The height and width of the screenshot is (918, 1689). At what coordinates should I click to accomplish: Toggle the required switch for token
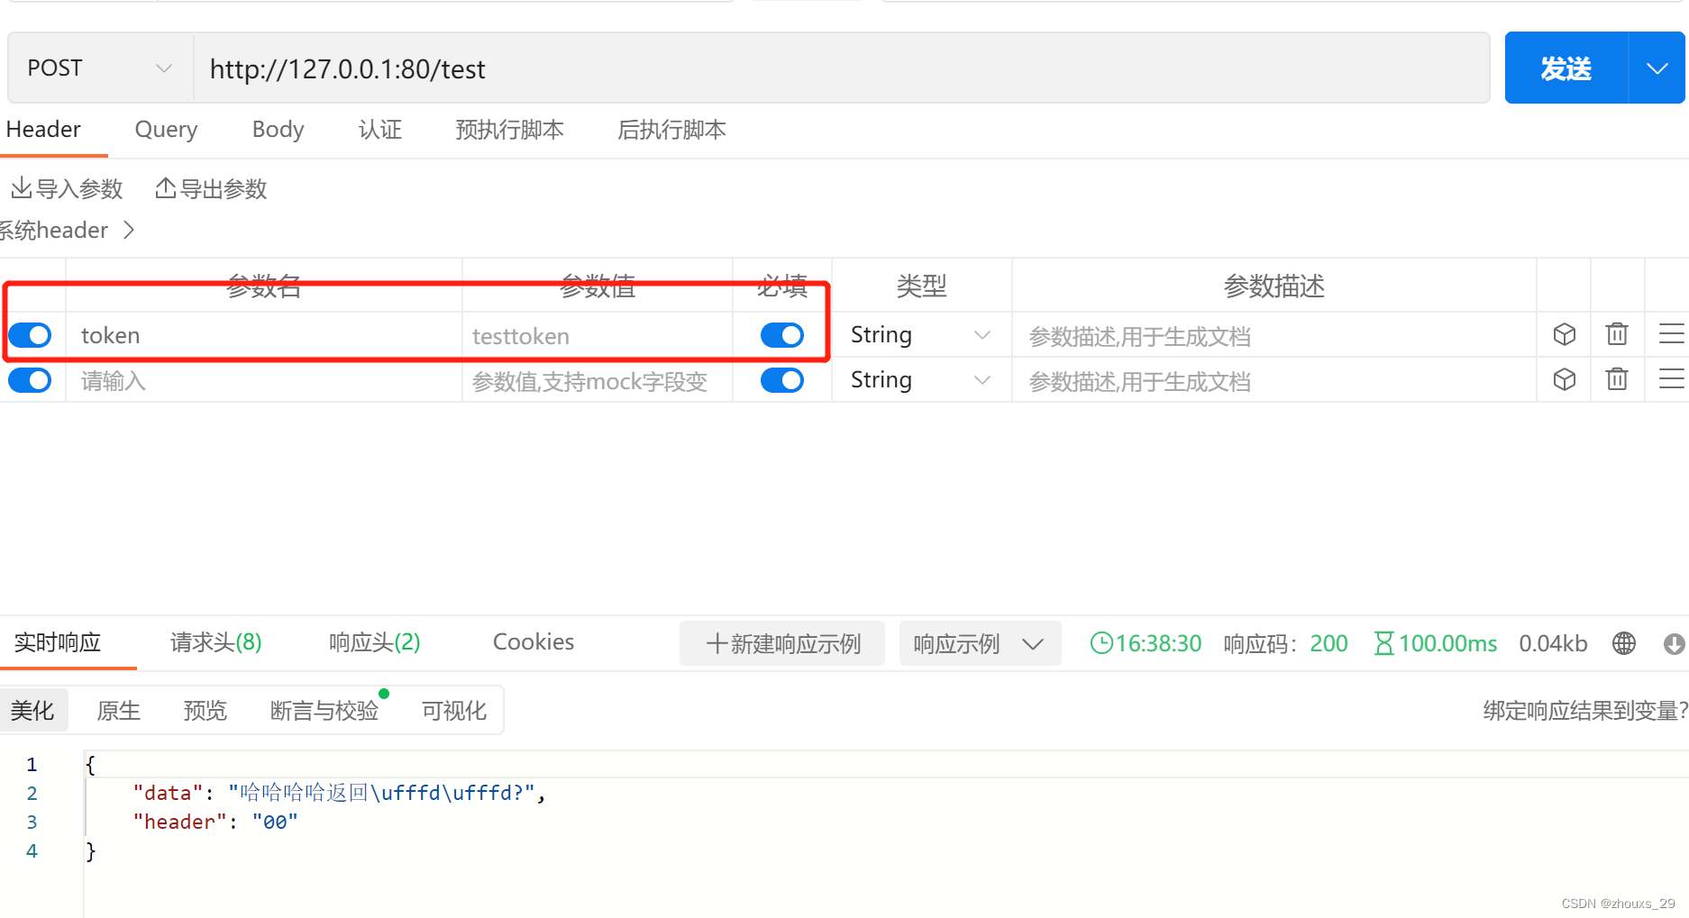point(782,335)
